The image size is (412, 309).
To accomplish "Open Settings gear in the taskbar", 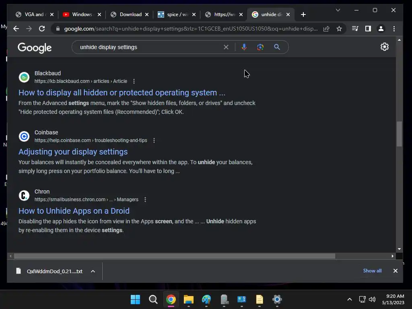I will [x=277, y=299].
